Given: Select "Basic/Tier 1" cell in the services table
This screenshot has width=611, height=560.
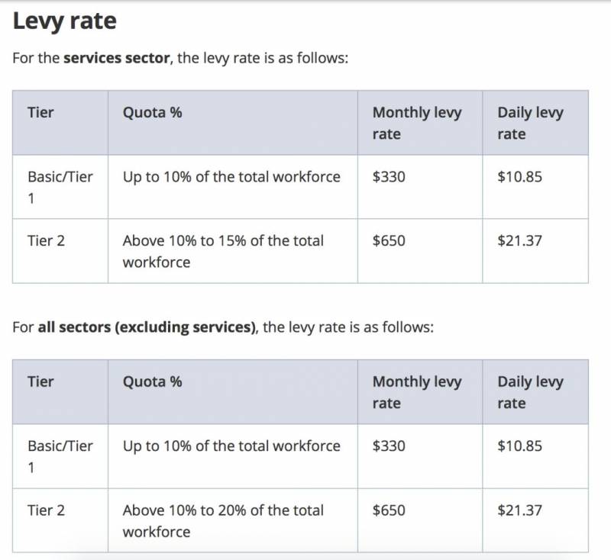Looking at the screenshot, I should (x=60, y=187).
